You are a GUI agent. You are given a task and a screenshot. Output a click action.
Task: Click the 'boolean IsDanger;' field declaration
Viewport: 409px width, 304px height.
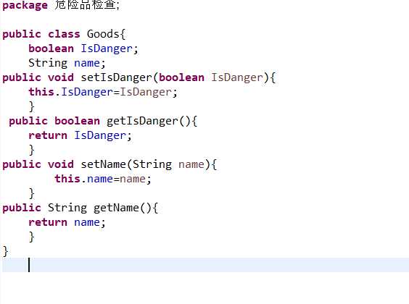pos(83,48)
